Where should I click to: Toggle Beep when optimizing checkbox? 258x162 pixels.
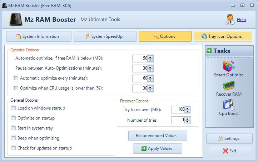(x=13, y=138)
